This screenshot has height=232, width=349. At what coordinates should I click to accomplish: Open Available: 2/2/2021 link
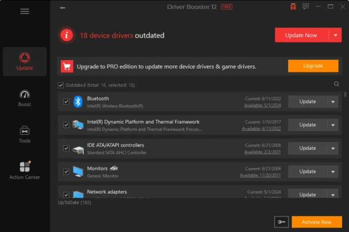(x=262, y=152)
